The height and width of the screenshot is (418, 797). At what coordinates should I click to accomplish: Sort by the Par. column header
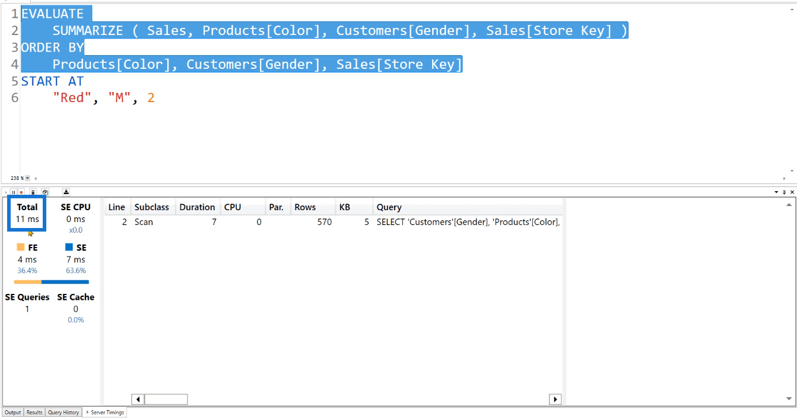277,207
